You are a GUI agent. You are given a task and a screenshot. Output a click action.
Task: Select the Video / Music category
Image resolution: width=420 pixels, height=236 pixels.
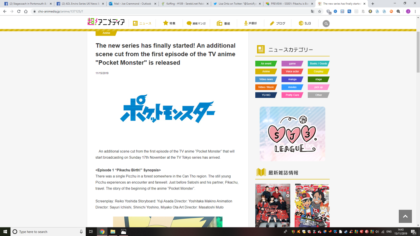tap(266, 87)
